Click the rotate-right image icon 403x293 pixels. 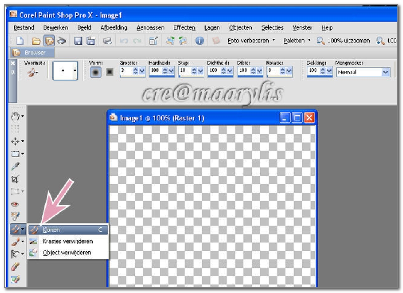pyautogui.click(x=170, y=41)
